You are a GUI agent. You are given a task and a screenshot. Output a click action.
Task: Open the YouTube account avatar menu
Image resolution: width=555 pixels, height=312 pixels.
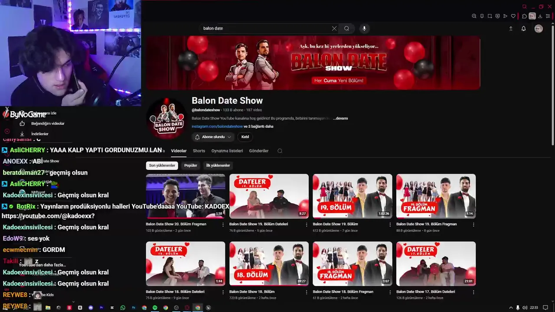[x=539, y=29]
